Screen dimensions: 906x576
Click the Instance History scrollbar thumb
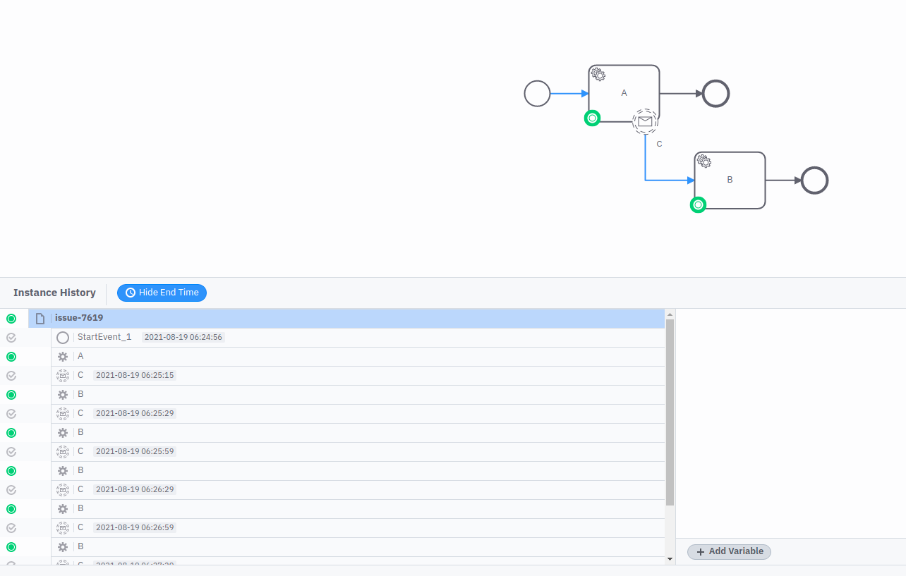[x=670, y=412]
